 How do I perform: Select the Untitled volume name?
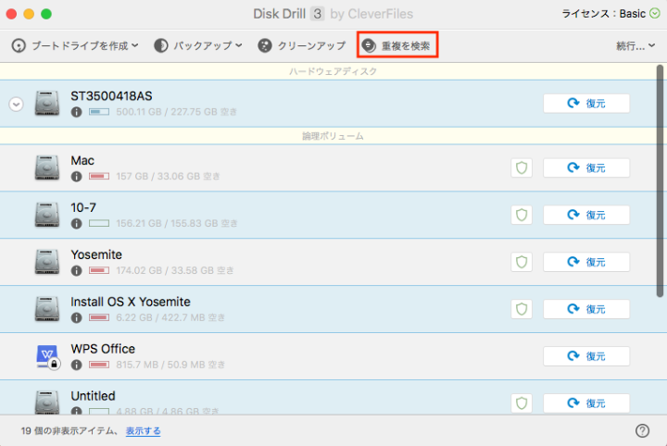94,396
